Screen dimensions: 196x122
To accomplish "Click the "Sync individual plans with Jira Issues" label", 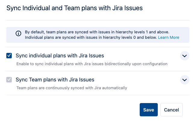I will [60, 56].
